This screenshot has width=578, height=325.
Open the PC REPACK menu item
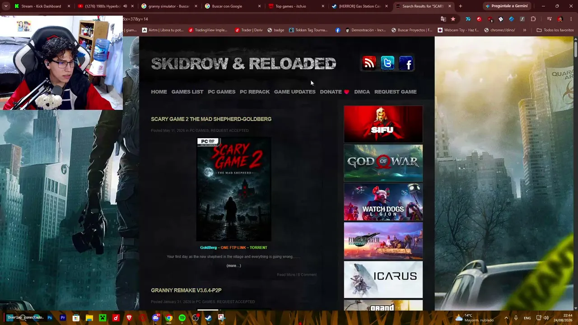tap(255, 92)
